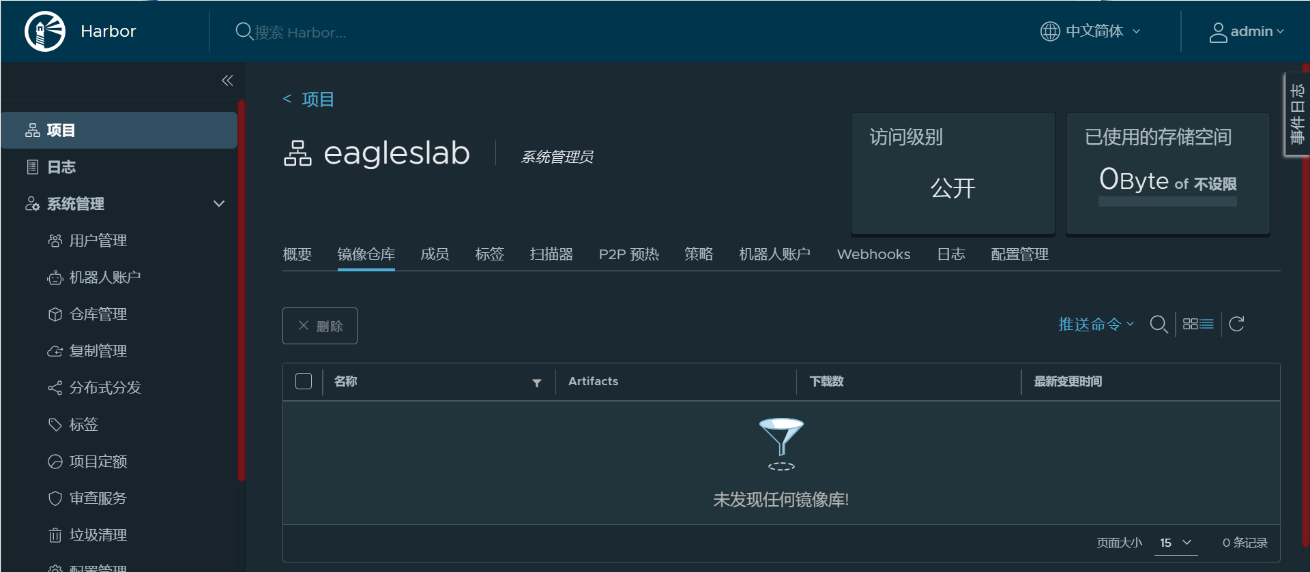The image size is (1310, 572).
Task: Open admin account dropdown
Action: [x=1247, y=32]
